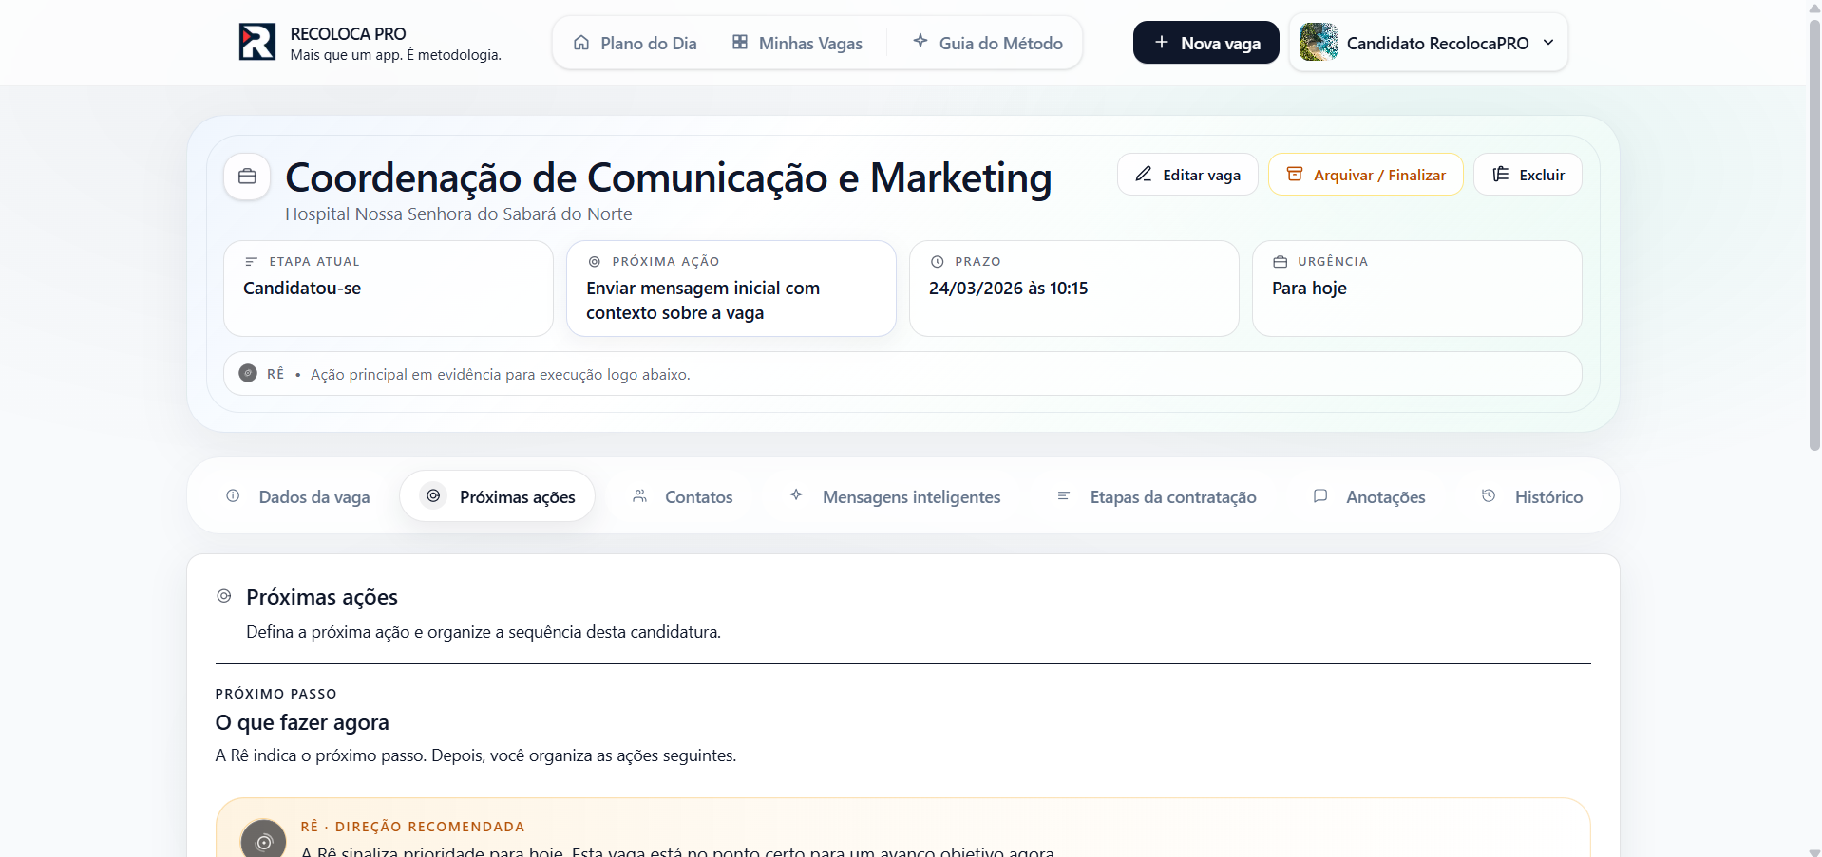This screenshot has height=857, width=1822.
Task: Click Editar vaga button
Action: click(x=1187, y=175)
